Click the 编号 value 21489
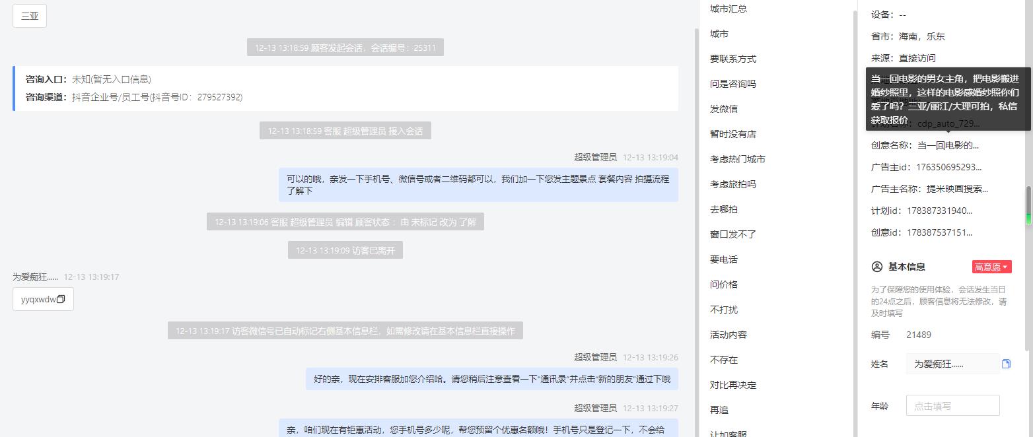This screenshot has height=437, width=1033. pyautogui.click(x=918, y=335)
